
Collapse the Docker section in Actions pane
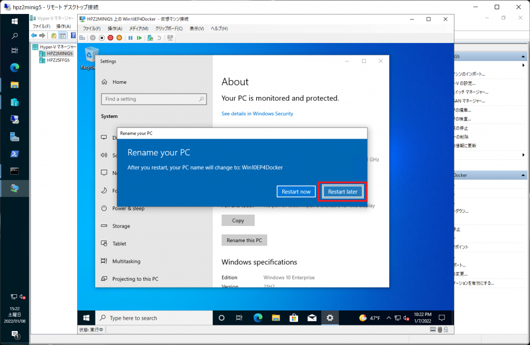pyautogui.click(x=523, y=175)
